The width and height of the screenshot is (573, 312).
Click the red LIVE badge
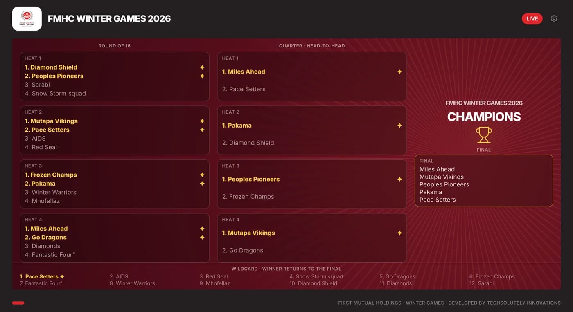pos(532,19)
